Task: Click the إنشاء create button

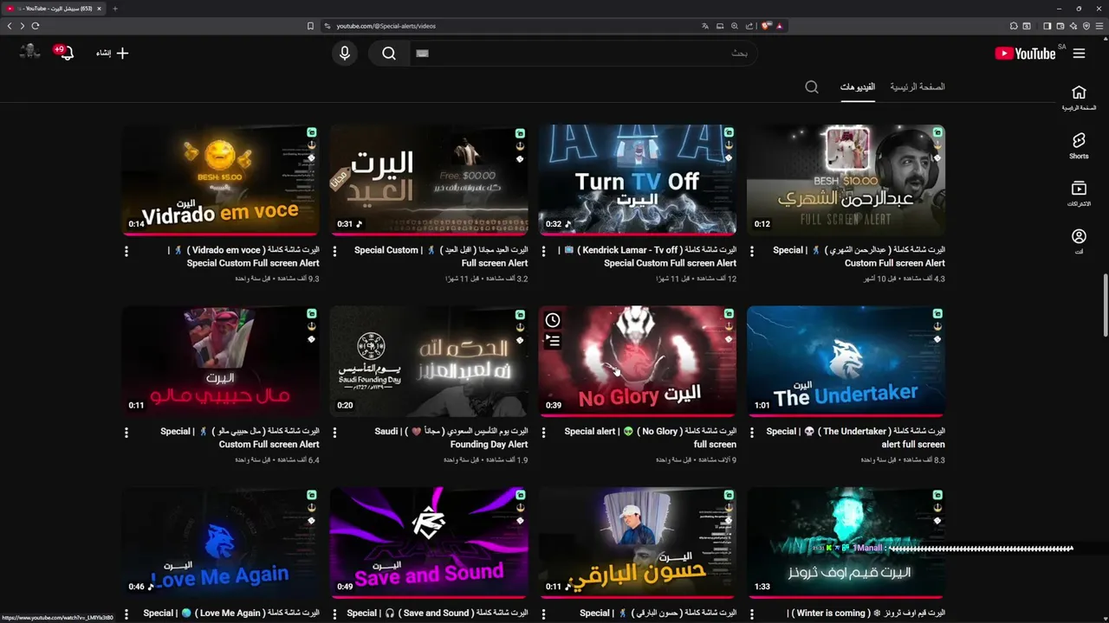Action: click(113, 54)
